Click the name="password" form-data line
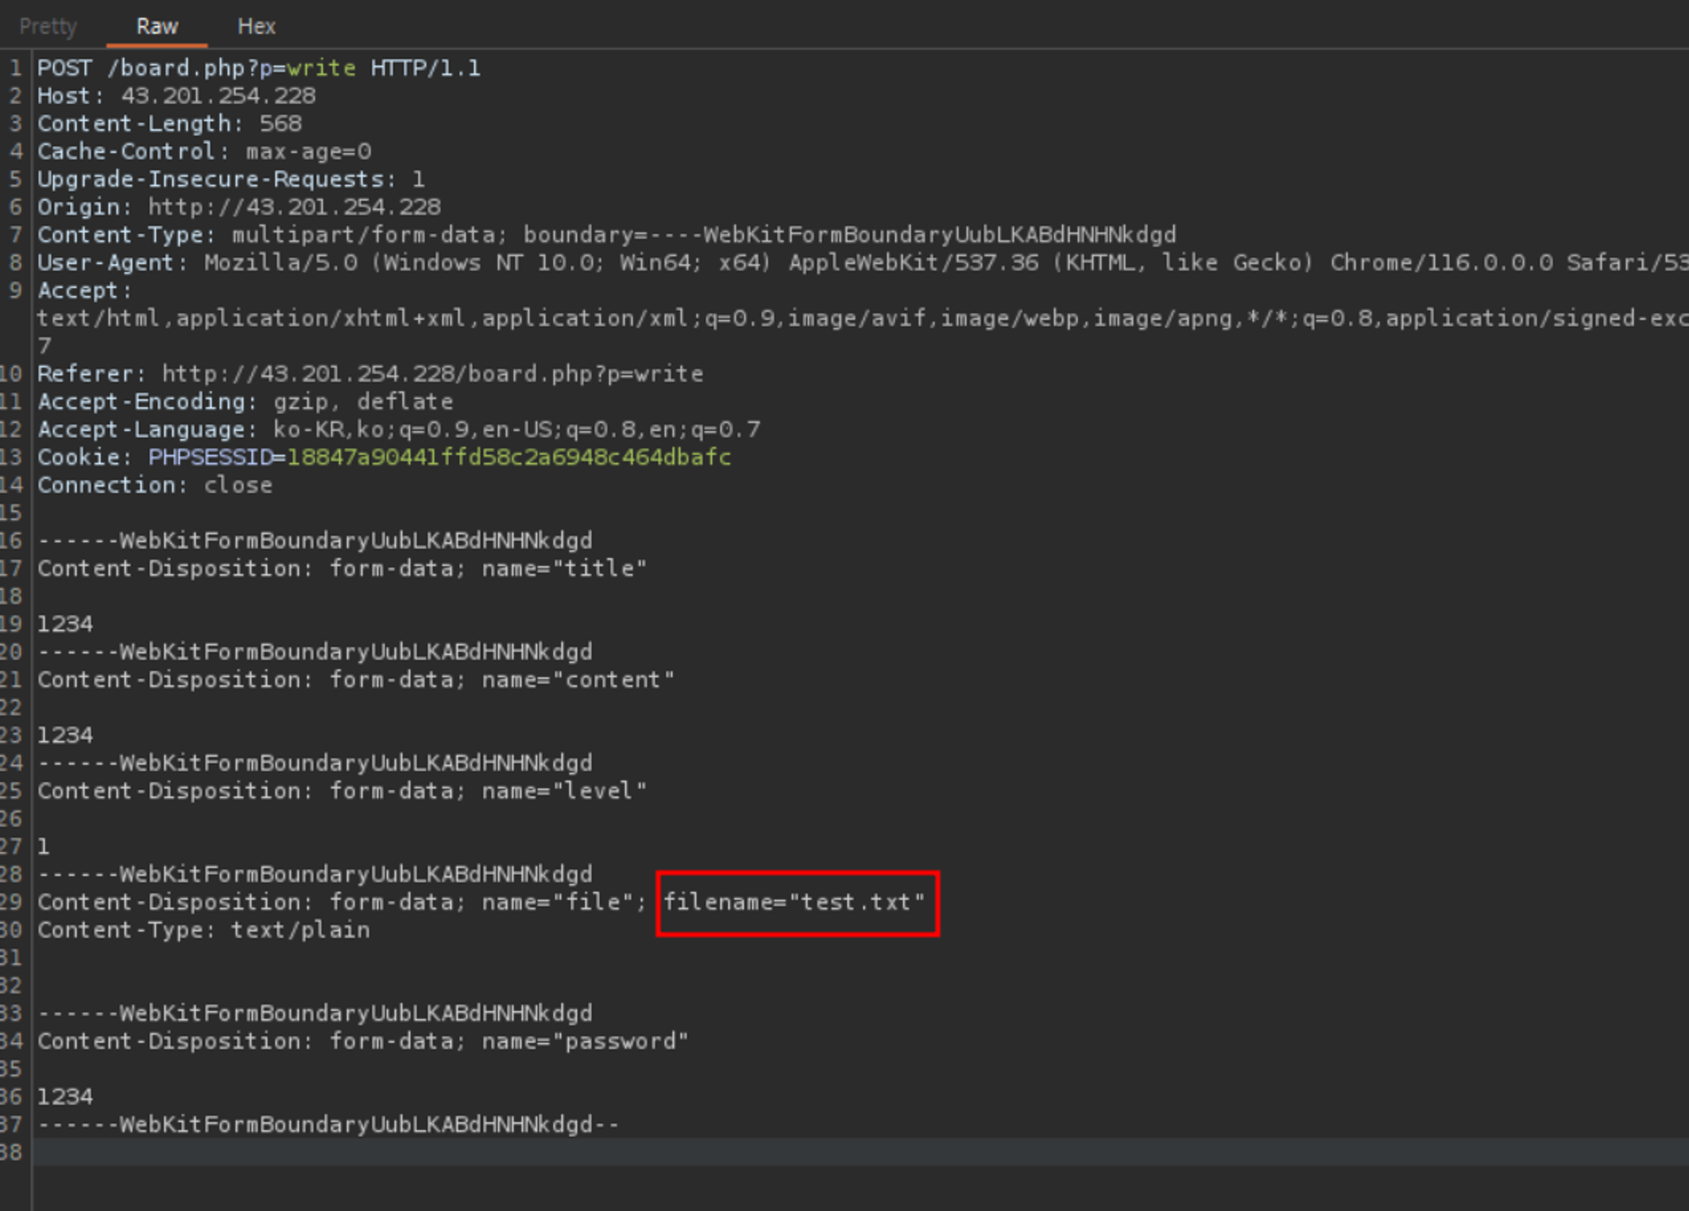 362,1040
